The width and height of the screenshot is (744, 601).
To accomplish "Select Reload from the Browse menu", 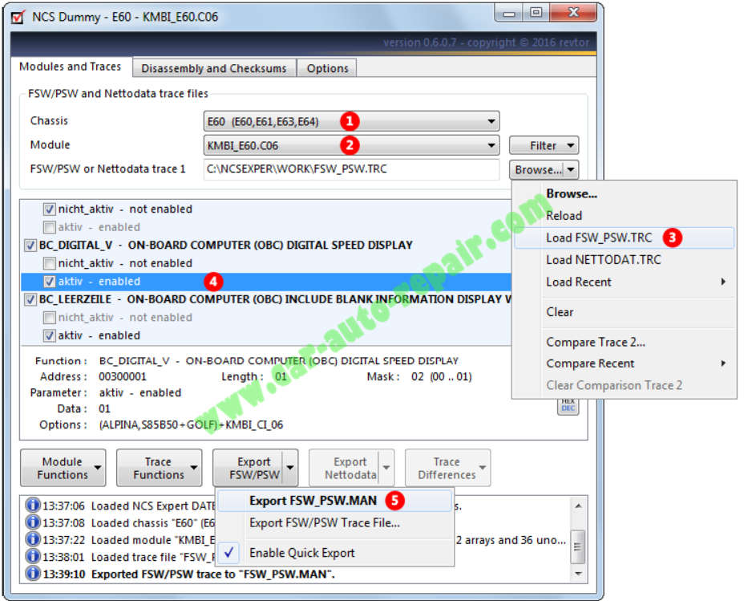I will [x=624, y=216].
